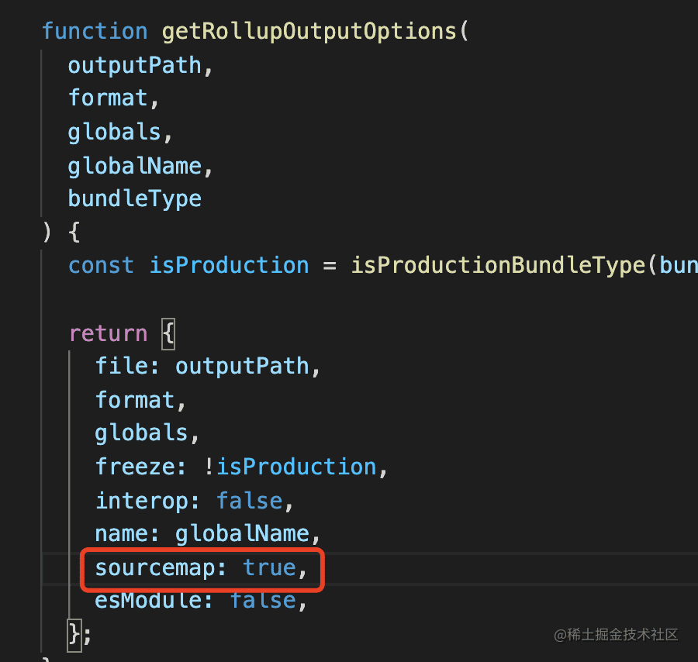The height and width of the screenshot is (662, 698).
Task: Click the globals parameter in signature
Action: point(114,132)
